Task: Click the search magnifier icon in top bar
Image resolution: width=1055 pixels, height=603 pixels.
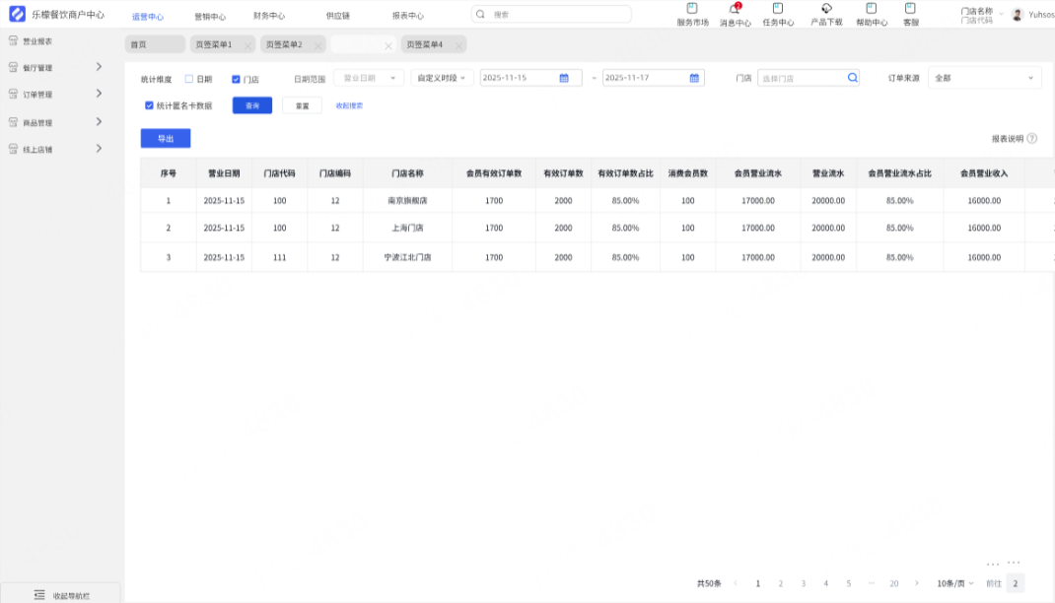Action: click(x=480, y=14)
